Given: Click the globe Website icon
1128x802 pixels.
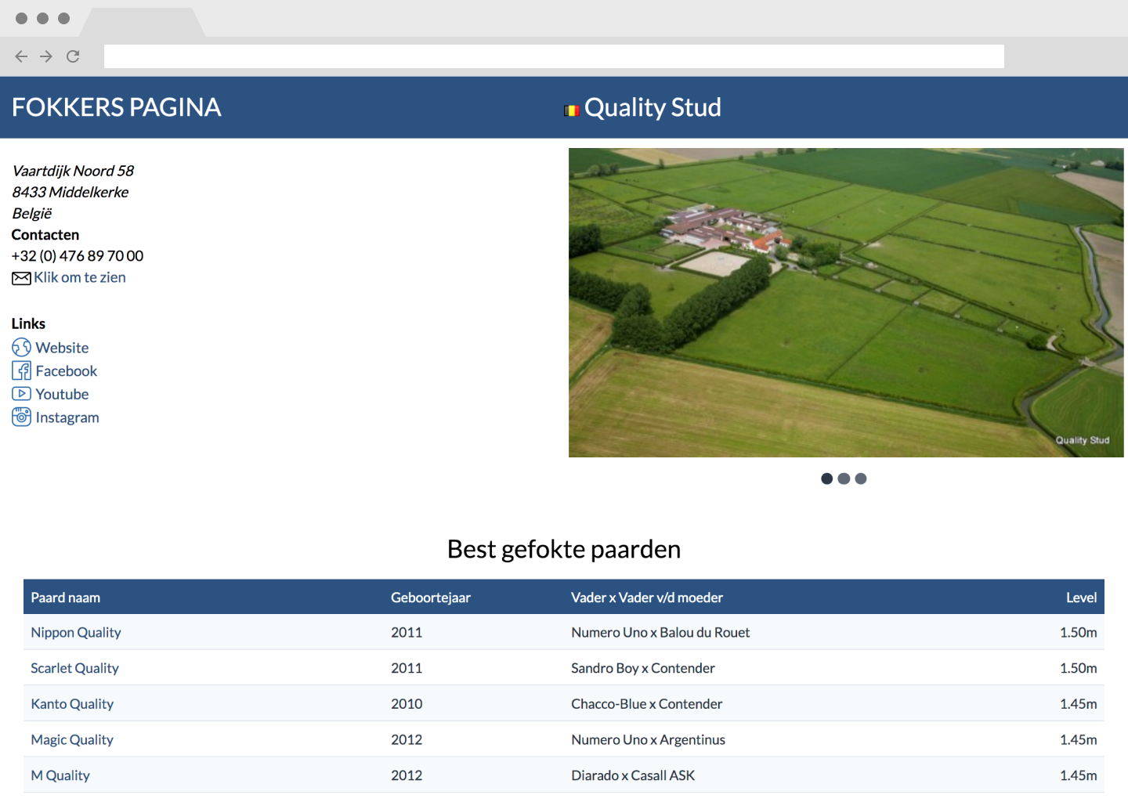Looking at the screenshot, I should (x=21, y=347).
